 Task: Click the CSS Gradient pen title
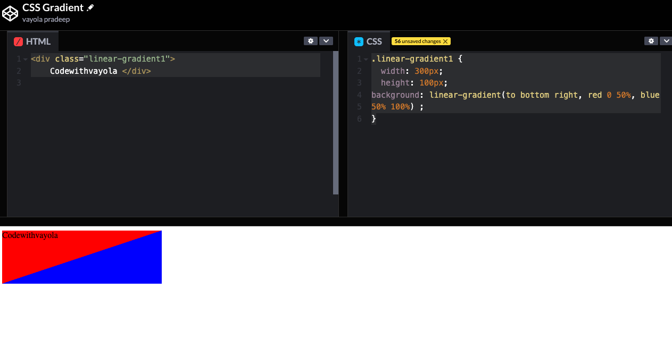click(x=53, y=7)
